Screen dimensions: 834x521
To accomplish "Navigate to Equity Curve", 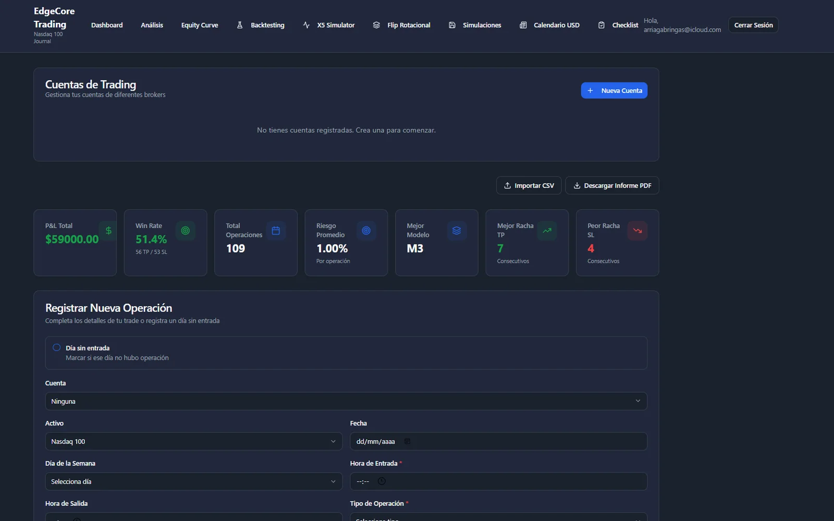I will point(200,25).
